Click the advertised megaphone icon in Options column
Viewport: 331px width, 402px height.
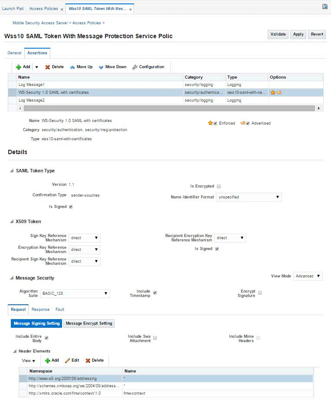pyautogui.click(x=279, y=92)
